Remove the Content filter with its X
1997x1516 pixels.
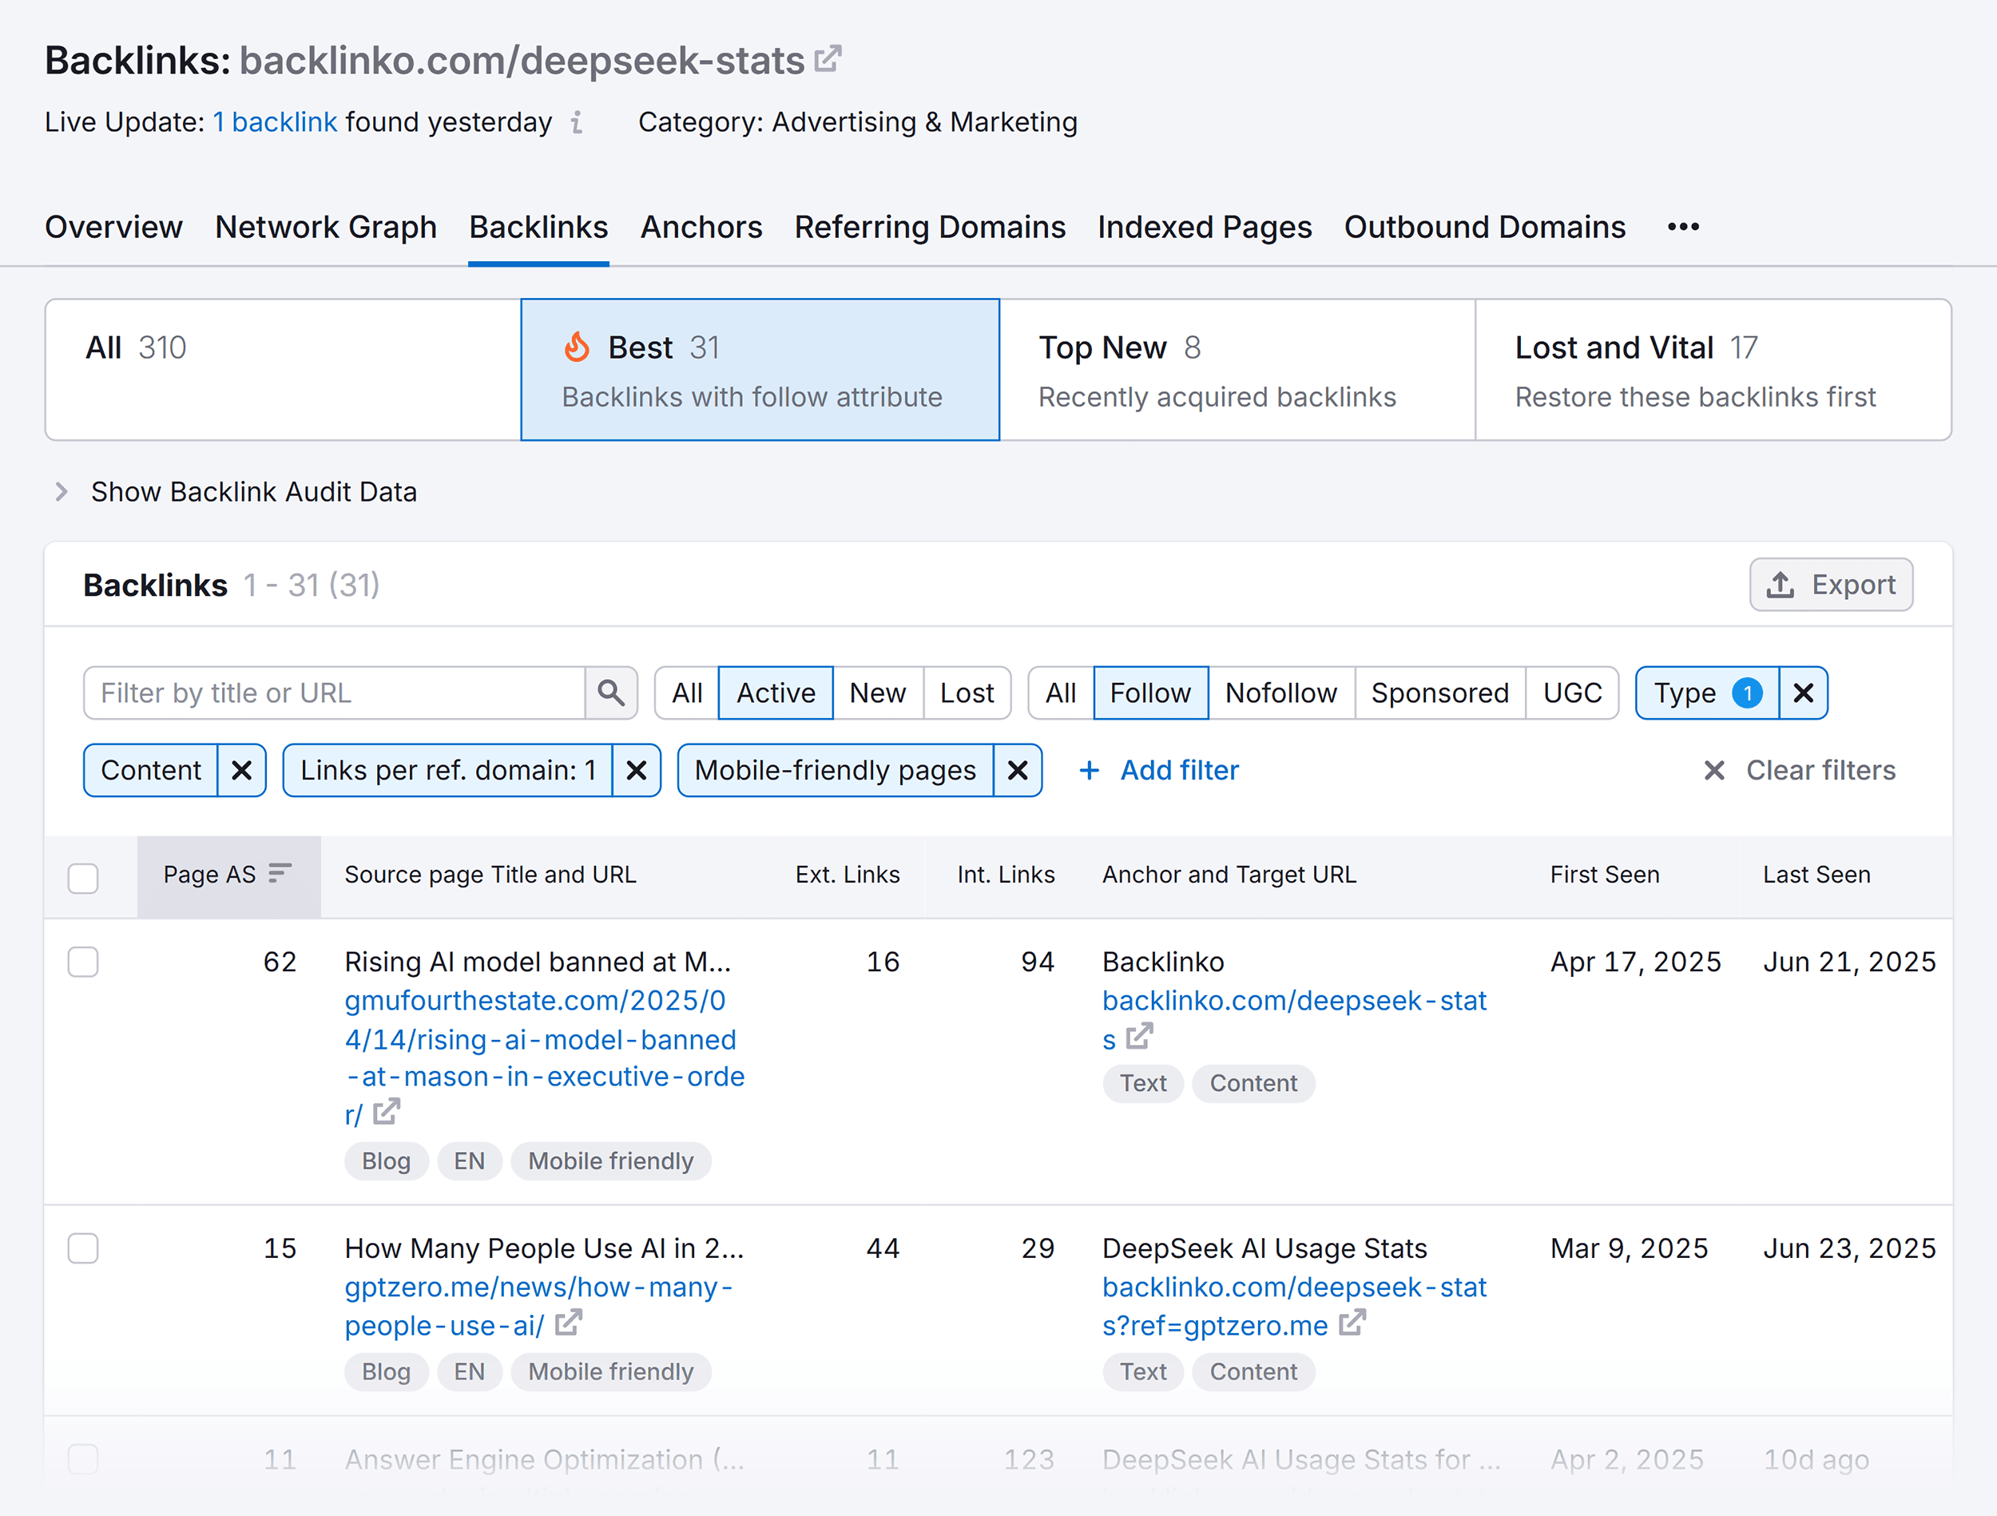point(241,770)
